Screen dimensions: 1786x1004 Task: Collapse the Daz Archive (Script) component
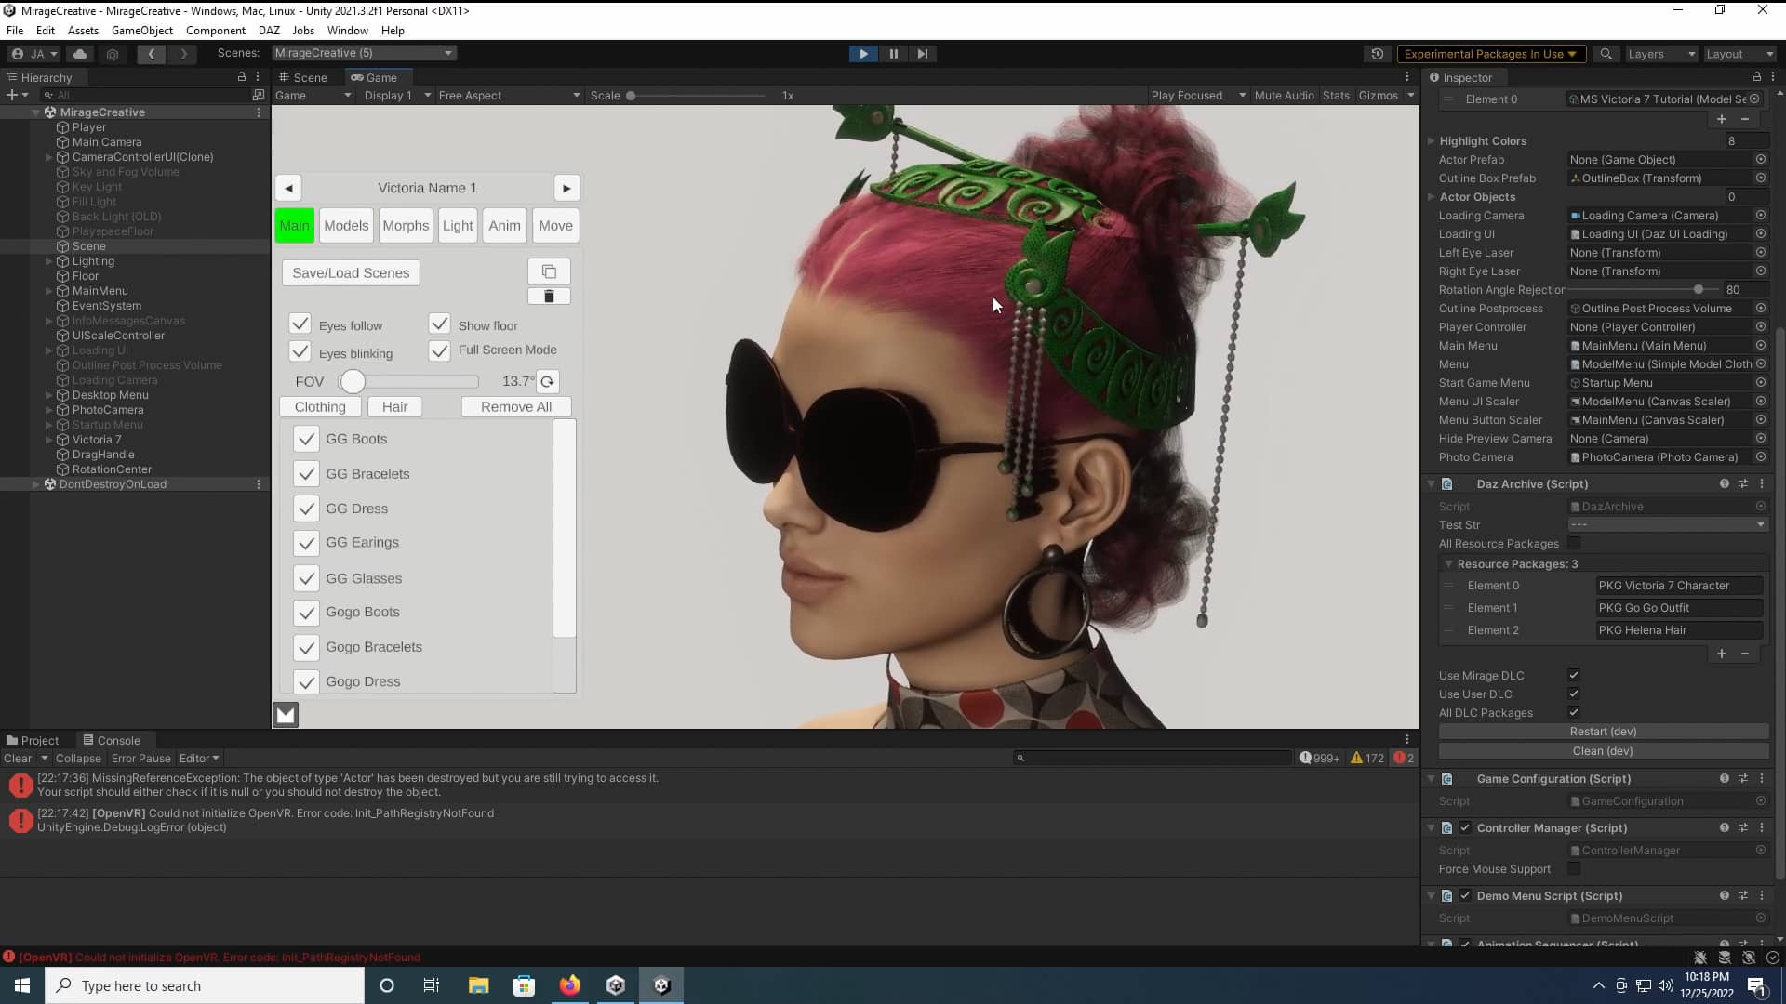coord(1431,483)
